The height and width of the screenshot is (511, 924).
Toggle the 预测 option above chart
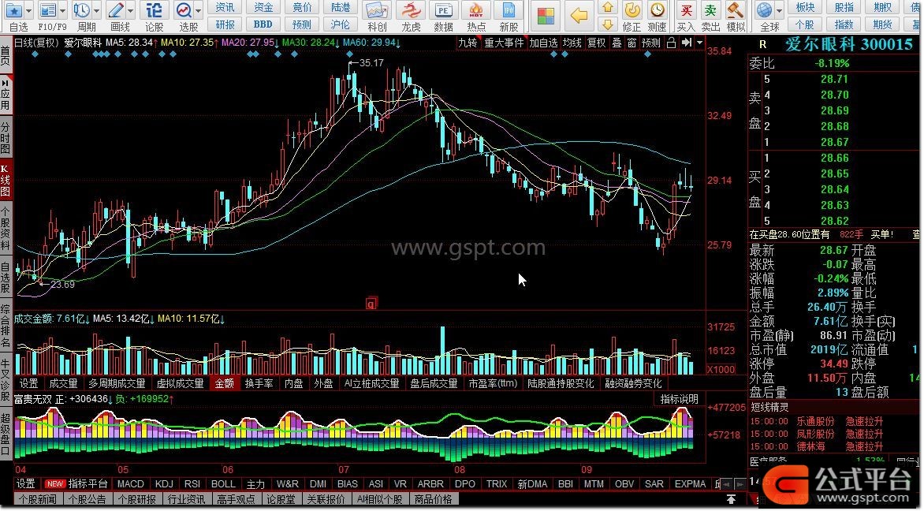pos(651,43)
